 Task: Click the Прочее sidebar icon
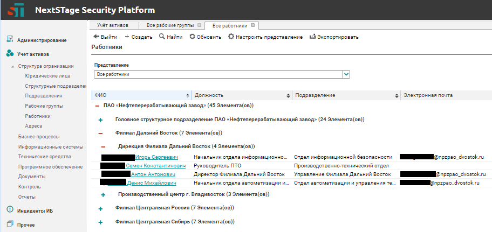(10, 224)
